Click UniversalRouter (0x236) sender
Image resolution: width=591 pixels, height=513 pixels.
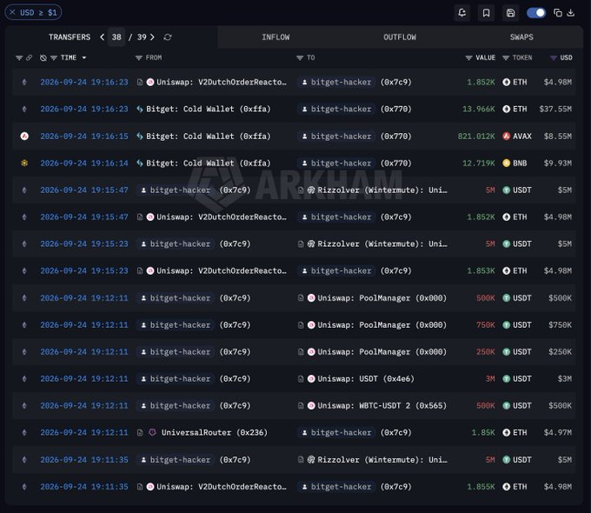pos(214,433)
